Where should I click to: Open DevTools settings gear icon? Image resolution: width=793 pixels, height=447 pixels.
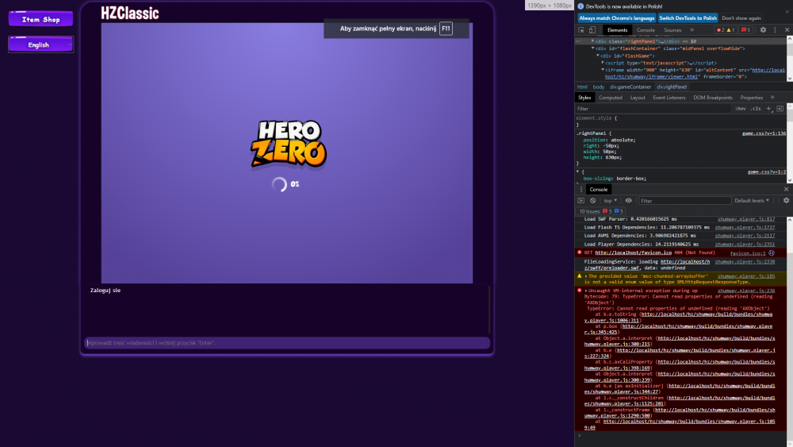pyautogui.click(x=763, y=30)
